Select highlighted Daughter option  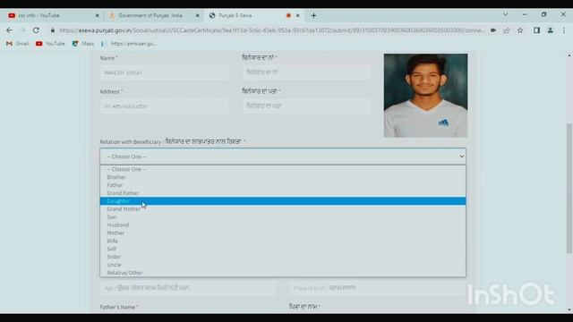tap(283, 201)
